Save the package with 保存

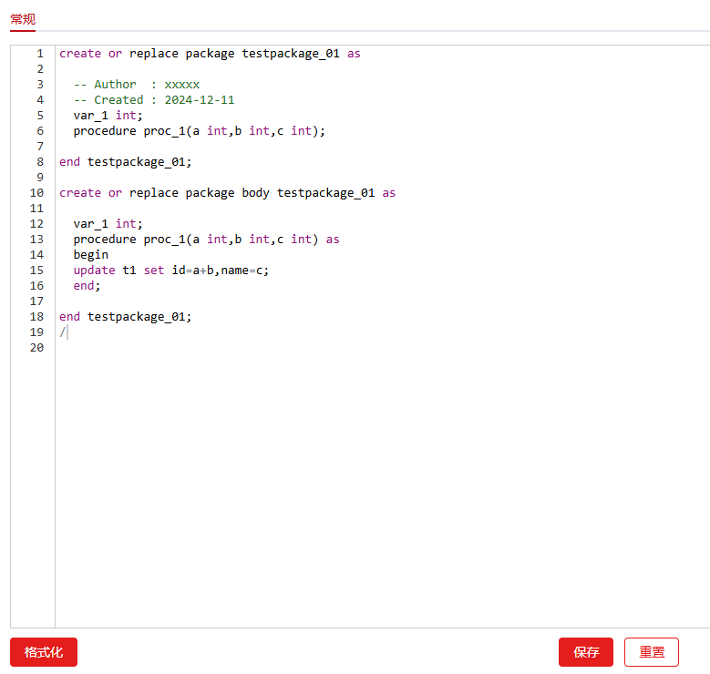pos(585,652)
